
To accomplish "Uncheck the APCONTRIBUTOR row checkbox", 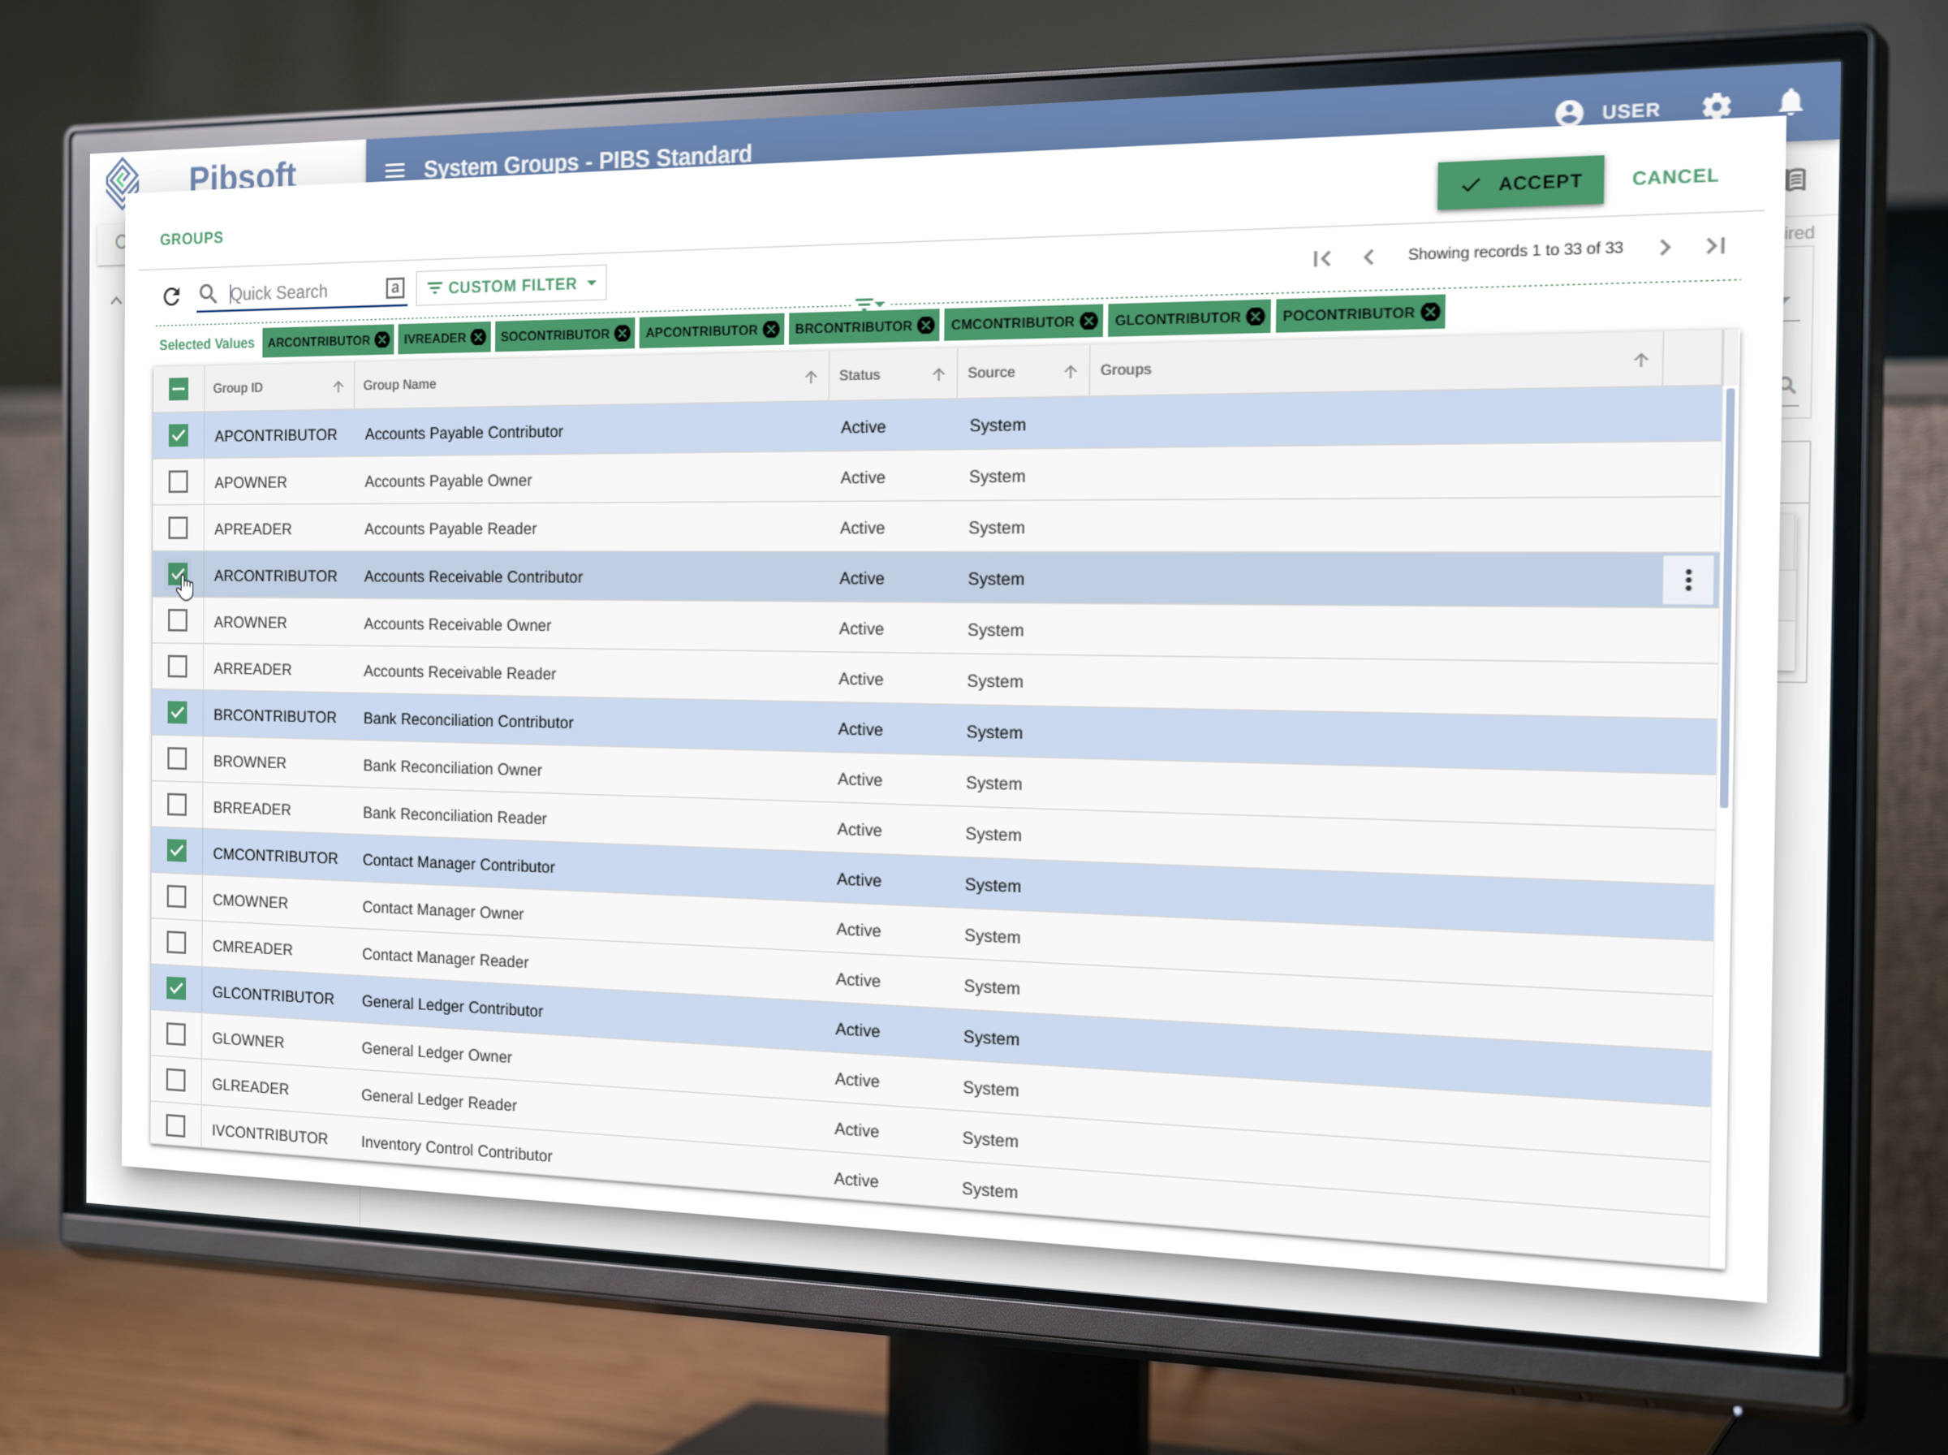I will (x=178, y=435).
